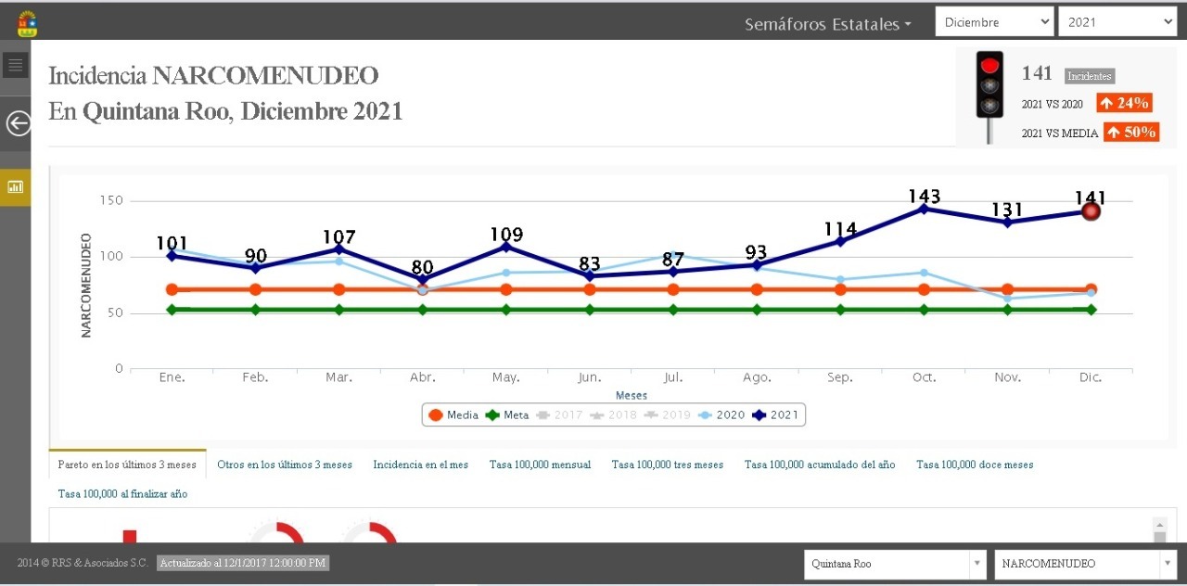This screenshot has width=1187, height=586.
Task: Select the yellow bar chart sidebar icon
Action: tap(15, 187)
